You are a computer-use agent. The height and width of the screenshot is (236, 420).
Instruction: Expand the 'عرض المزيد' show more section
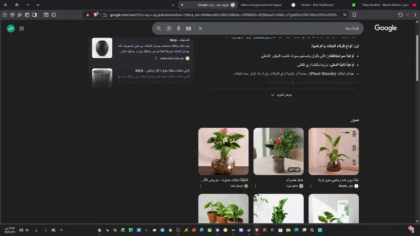(281, 95)
